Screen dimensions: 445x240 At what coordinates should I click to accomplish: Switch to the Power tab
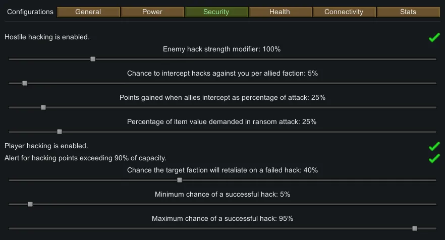pos(152,12)
